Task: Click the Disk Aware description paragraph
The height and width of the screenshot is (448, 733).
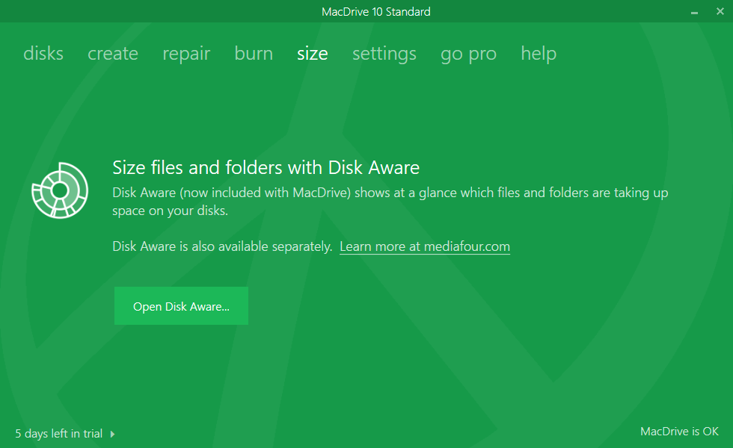Action: coord(390,202)
